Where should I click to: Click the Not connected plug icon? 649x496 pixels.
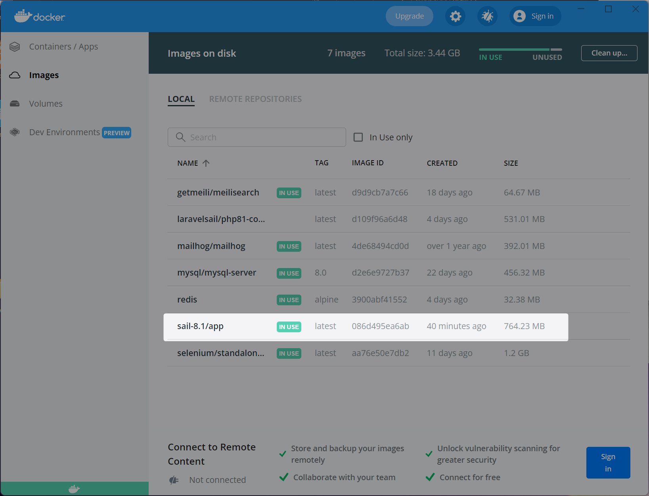point(174,480)
